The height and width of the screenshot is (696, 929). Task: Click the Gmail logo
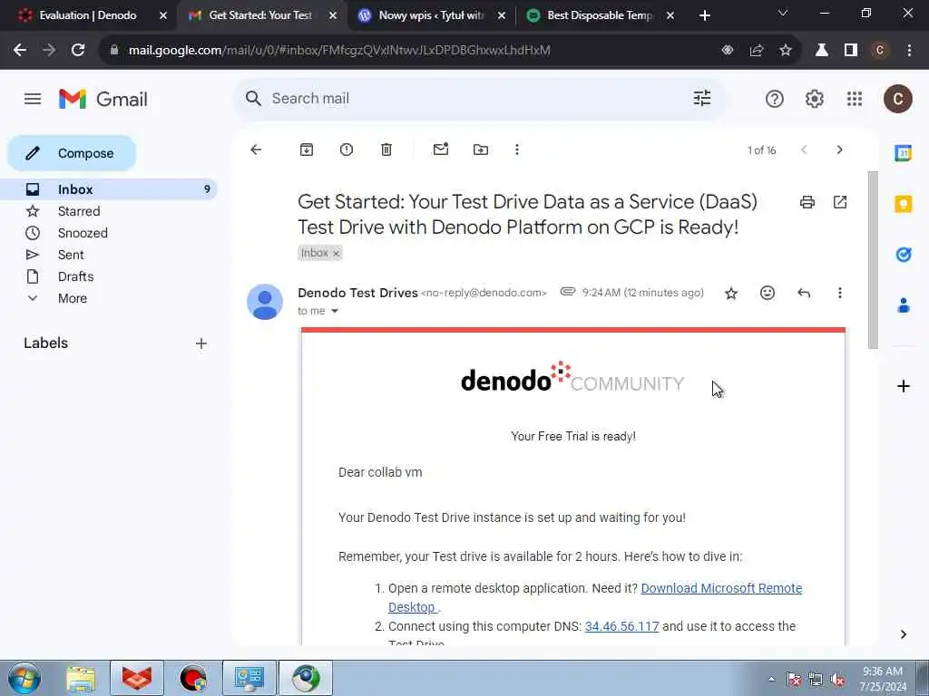(x=103, y=99)
